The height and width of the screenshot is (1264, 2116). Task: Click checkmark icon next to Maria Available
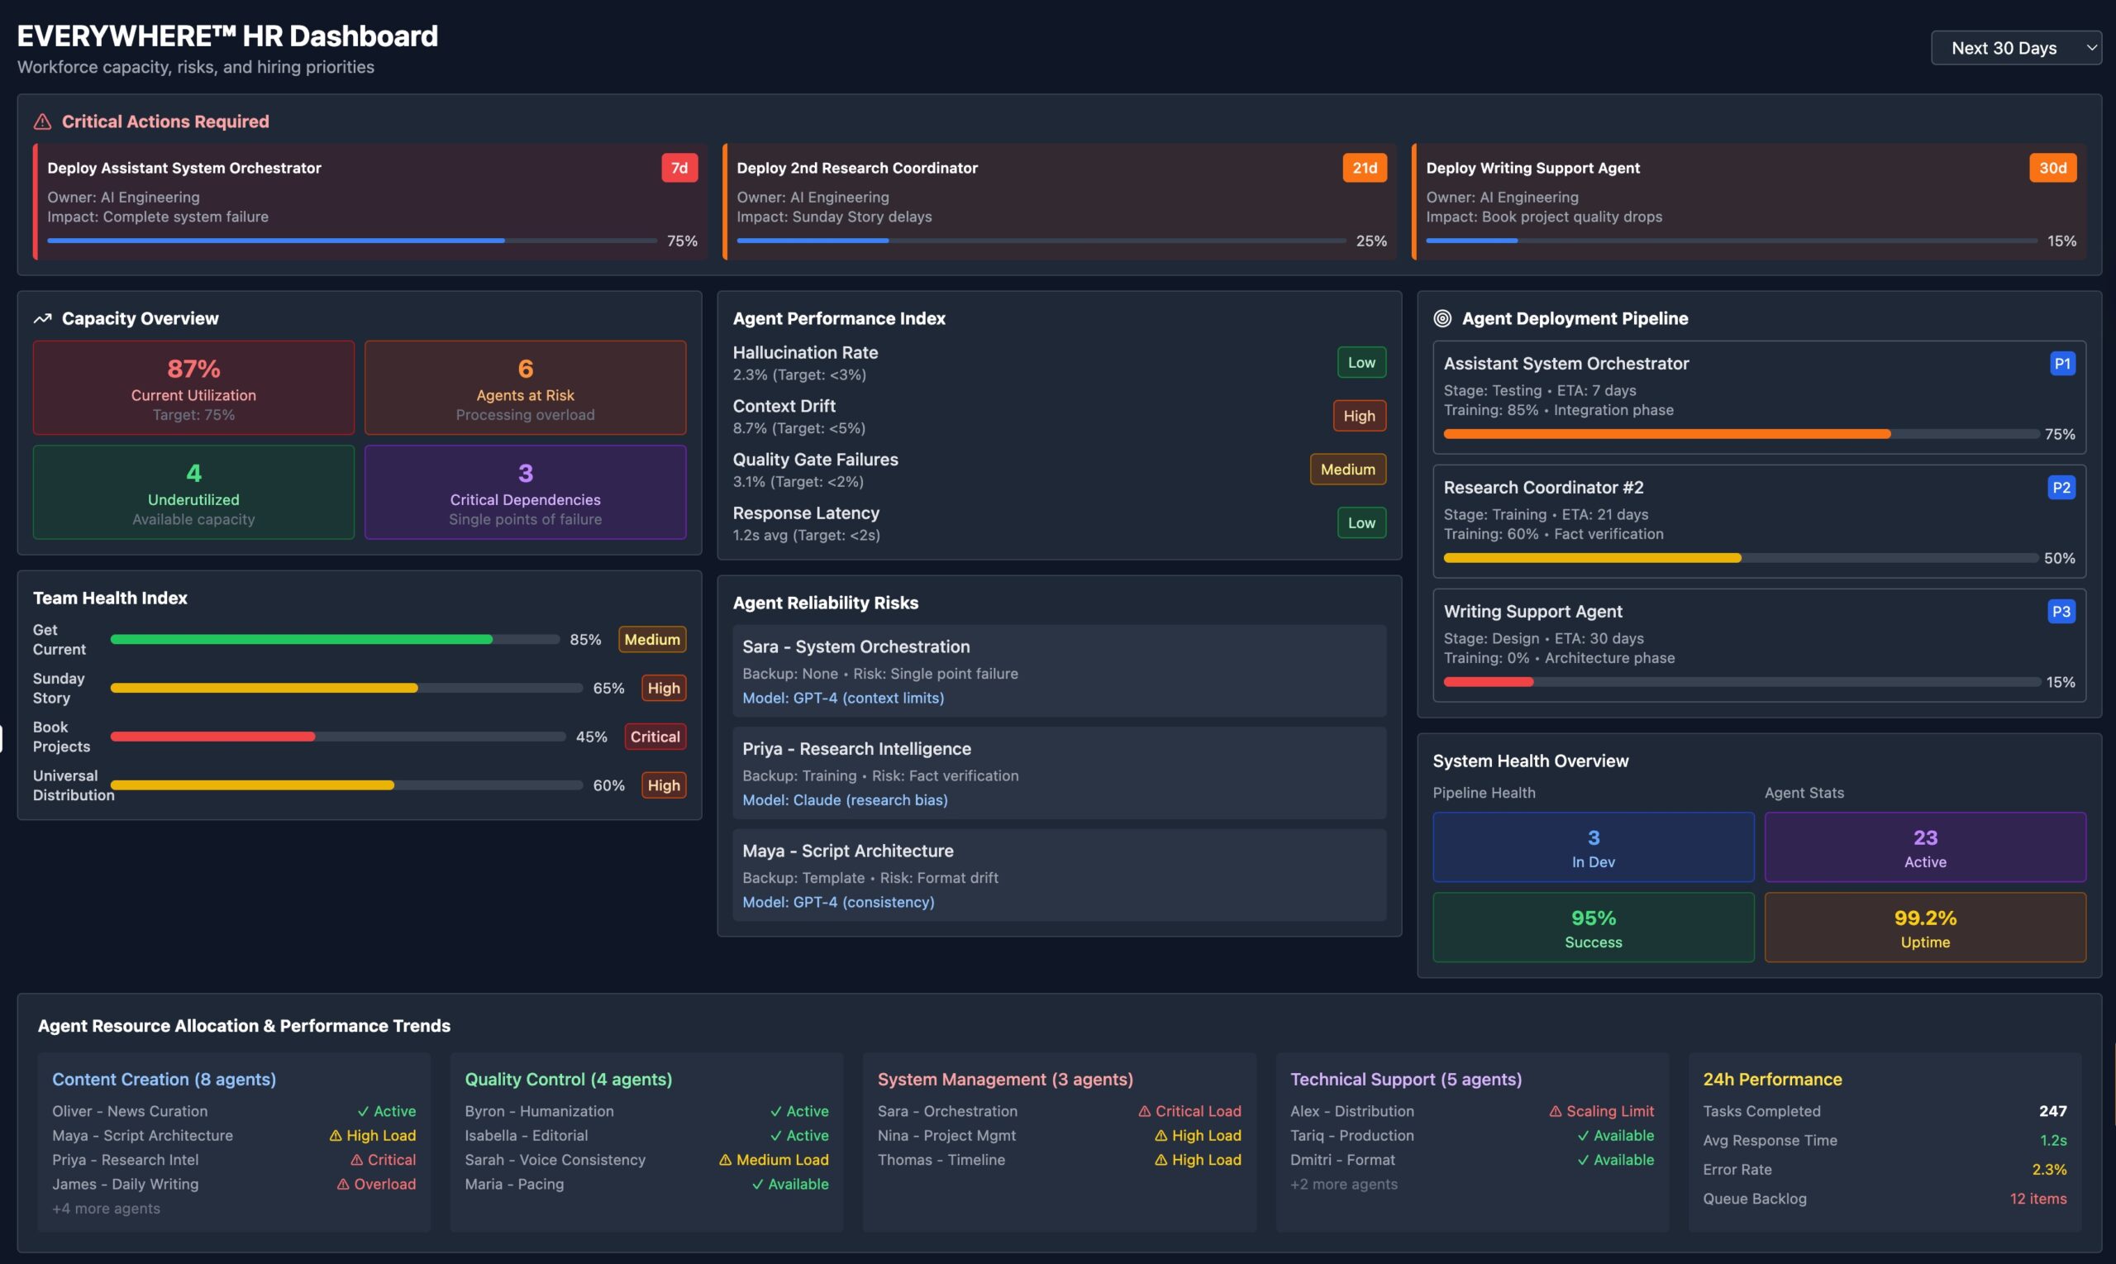[x=757, y=1184]
